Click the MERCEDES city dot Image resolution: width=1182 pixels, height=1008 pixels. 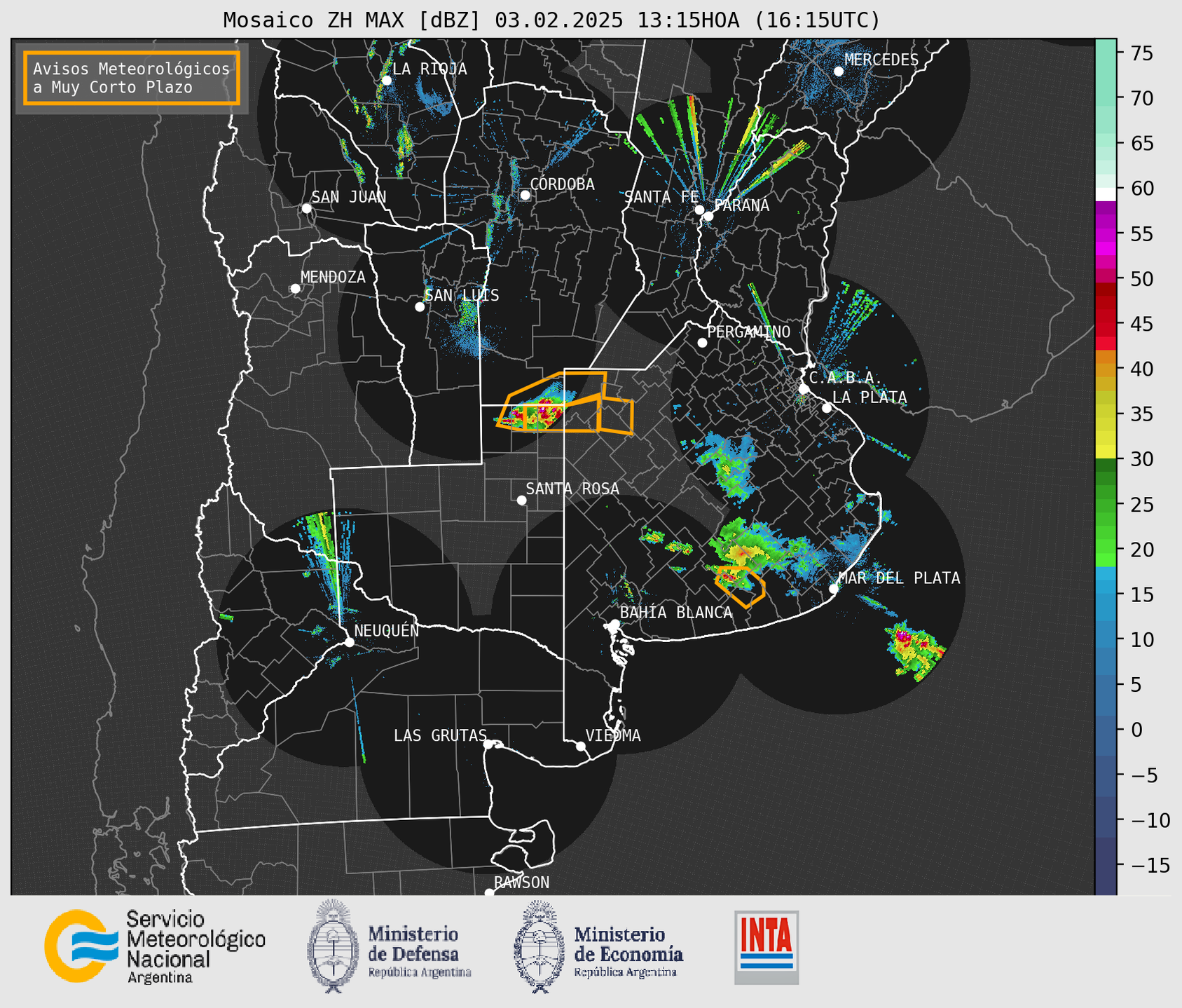click(x=838, y=71)
